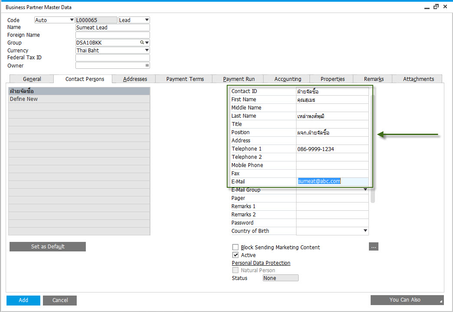Select the Define New contact row

(79, 99)
